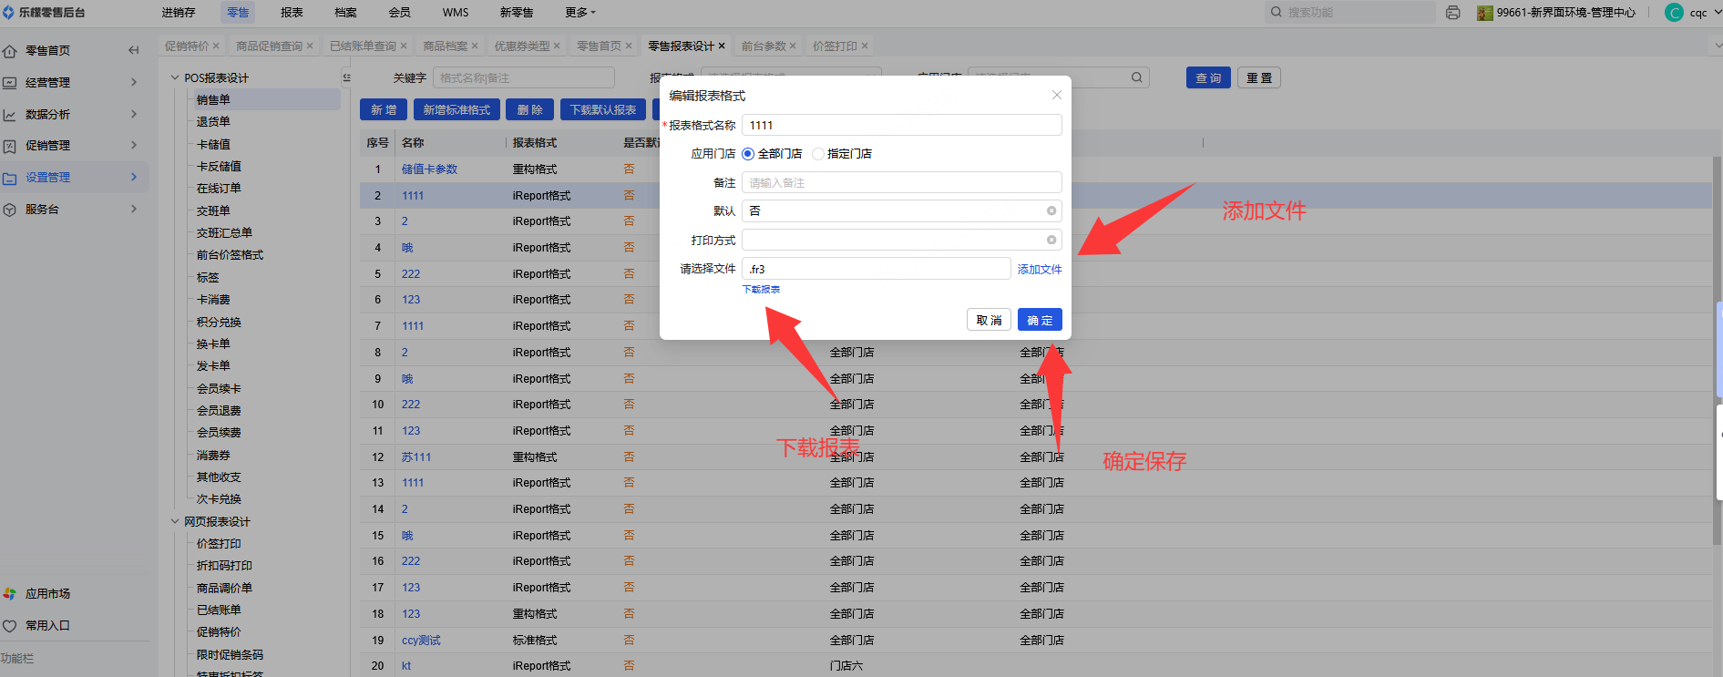Open the 打印方式 dropdown in the dialog

point(901,240)
